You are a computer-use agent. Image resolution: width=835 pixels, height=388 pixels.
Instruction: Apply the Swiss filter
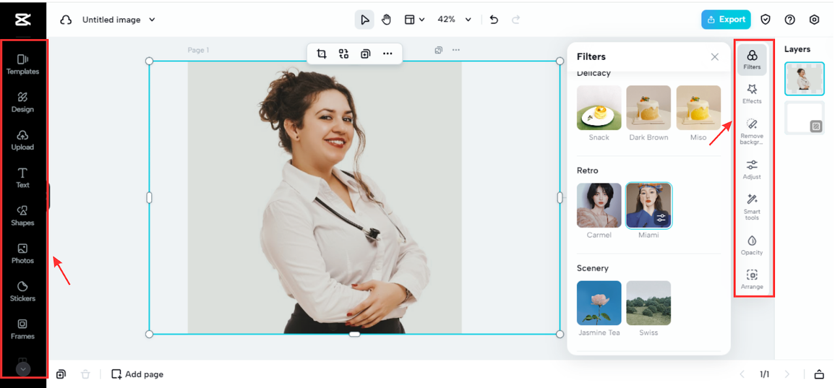[648, 303]
